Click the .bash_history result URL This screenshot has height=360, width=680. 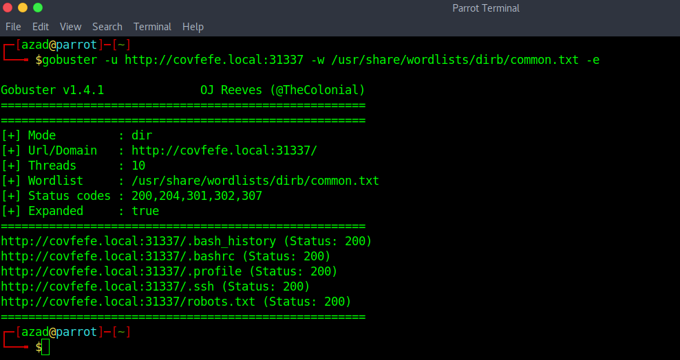click(138, 241)
